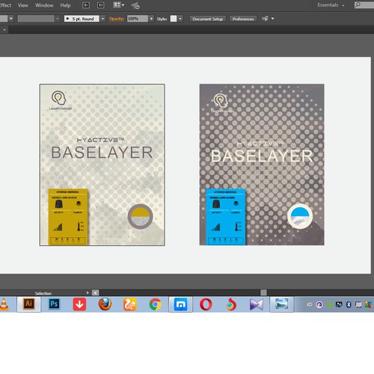The width and height of the screenshot is (374, 374).
Task: Open Opera browser from the taskbar
Action: click(206, 304)
